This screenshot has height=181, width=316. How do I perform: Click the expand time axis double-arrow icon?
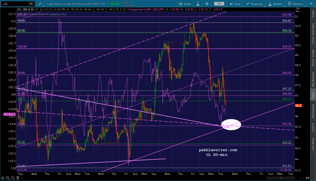point(308,178)
